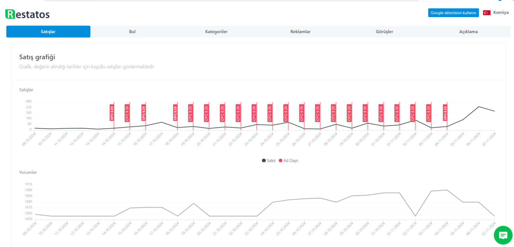Click the Satışlar chart title text
This screenshot has width=514, height=247.
click(x=26, y=90)
